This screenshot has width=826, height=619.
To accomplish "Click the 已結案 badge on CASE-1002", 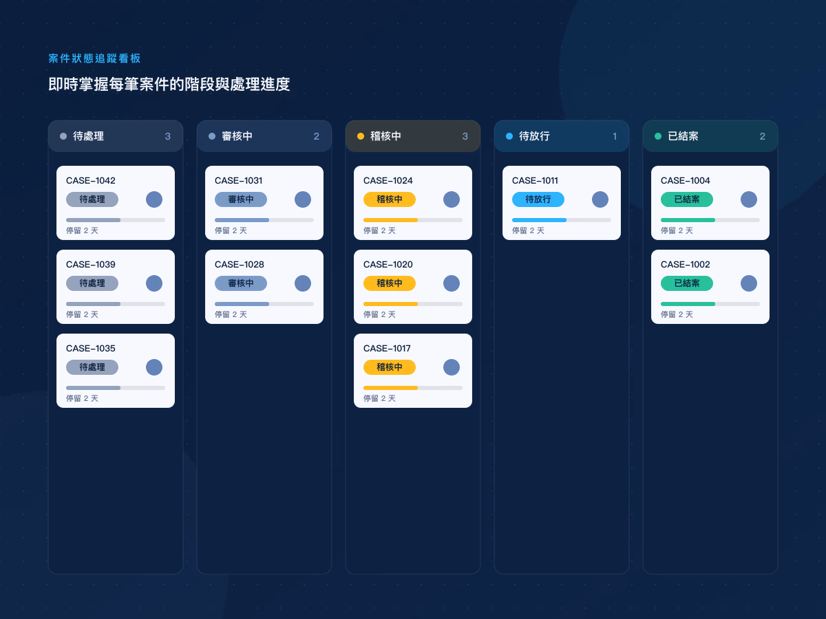I will (687, 283).
